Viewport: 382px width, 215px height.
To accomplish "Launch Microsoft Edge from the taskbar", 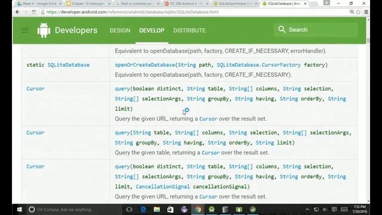I will click(143, 210).
